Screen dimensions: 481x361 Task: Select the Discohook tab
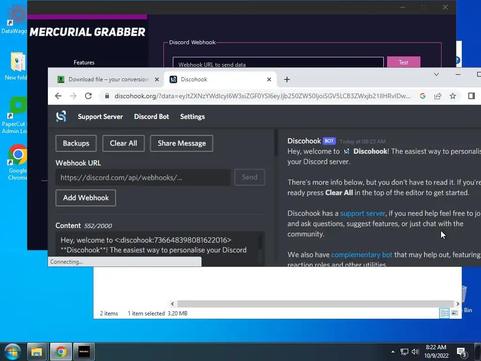[220, 79]
